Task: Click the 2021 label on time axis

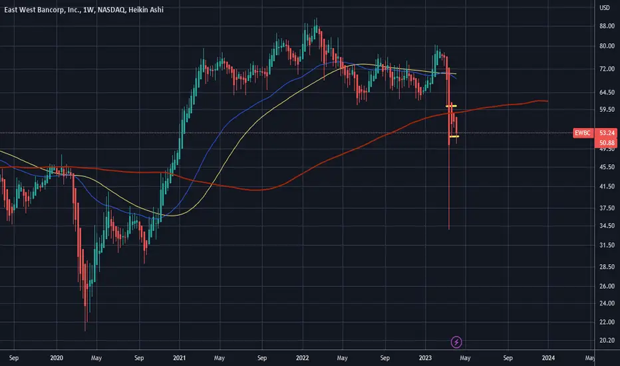Action: (x=179, y=358)
